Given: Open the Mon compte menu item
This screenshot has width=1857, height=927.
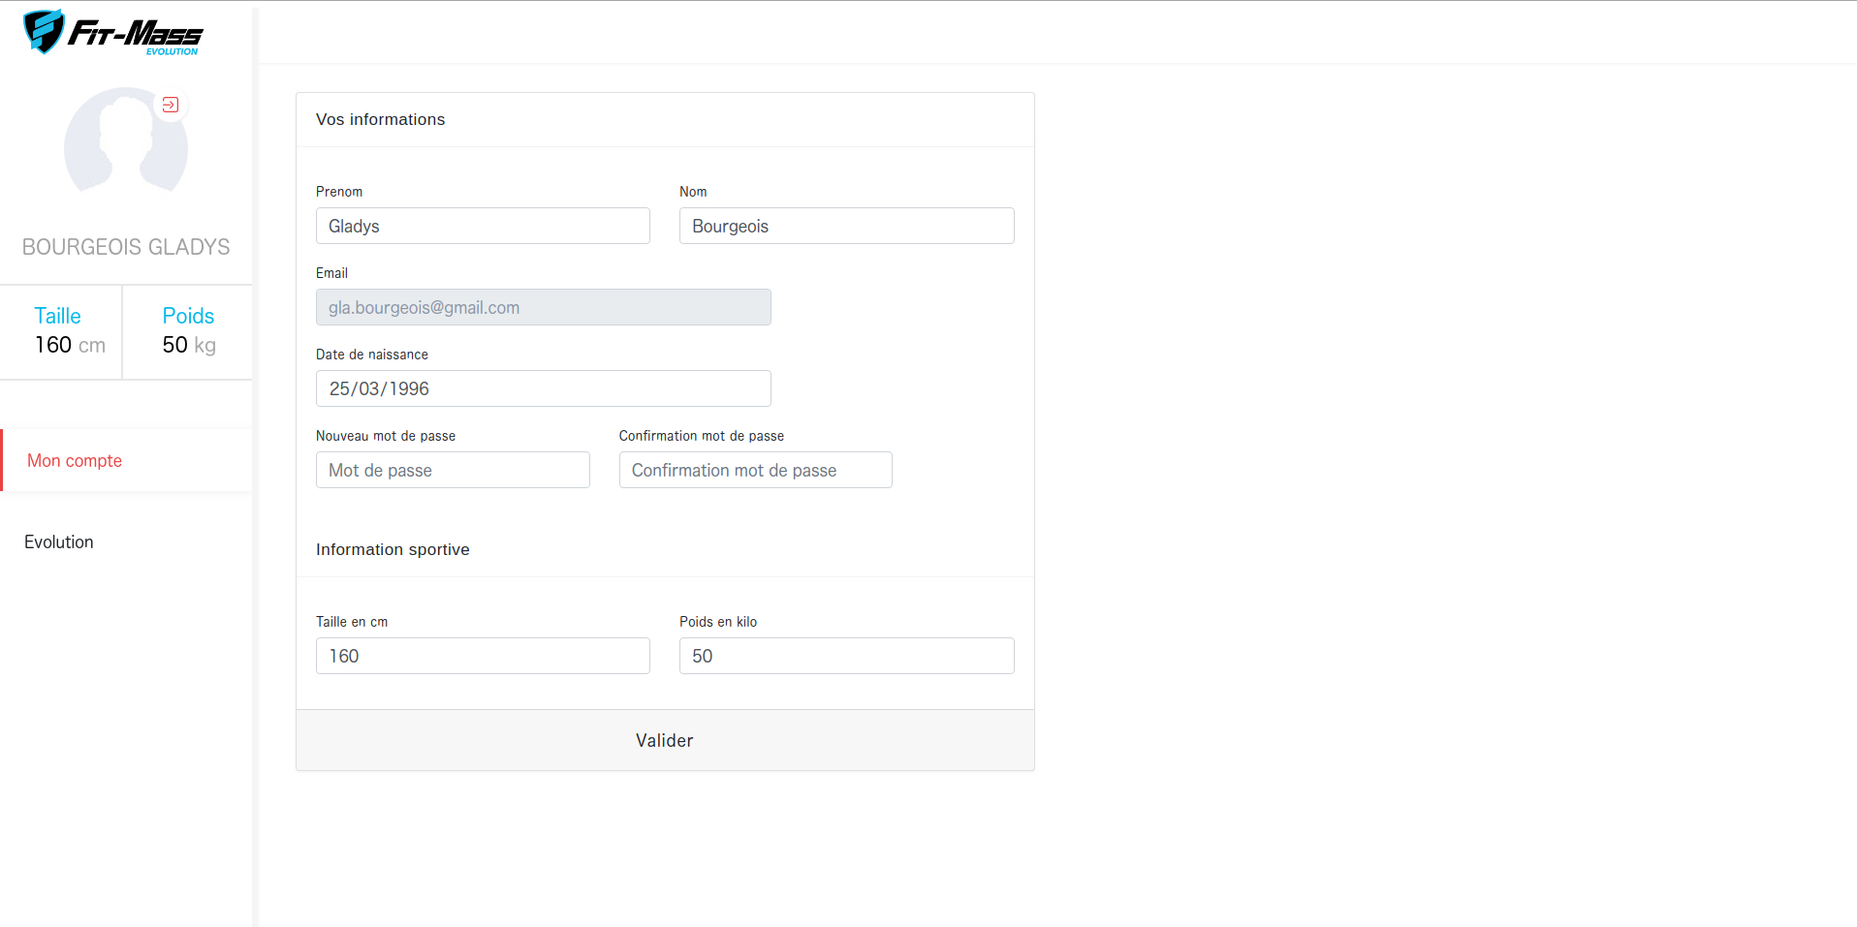Looking at the screenshot, I should (75, 461).
